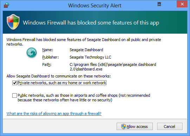Click the Path field label
Viewport: 190px width, 136px height.
tap(47, 64)
